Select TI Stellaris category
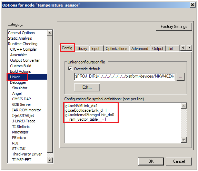198x171 pixels. (21, 127)
